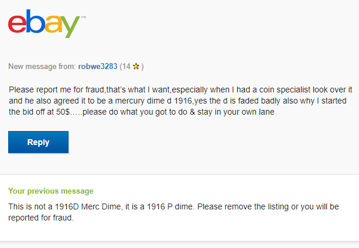Click the 'Your previous message' heading

pyautogui.click(x=51, y=191)
